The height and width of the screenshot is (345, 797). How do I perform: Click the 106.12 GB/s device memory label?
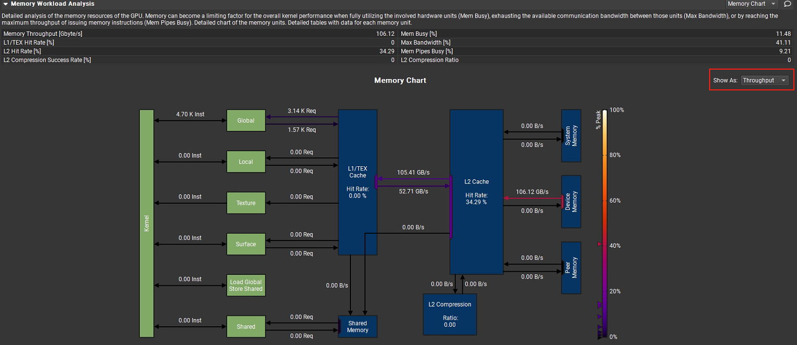coord(532,192)
